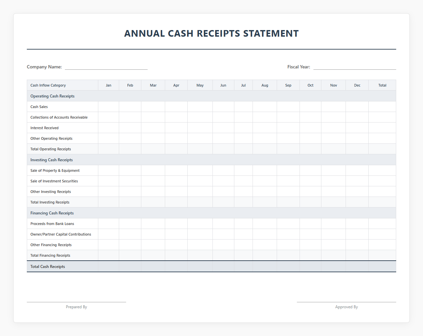Select the Apr column header
The width and height of the screenshot is (423, 336).
[x=176, y=85]
